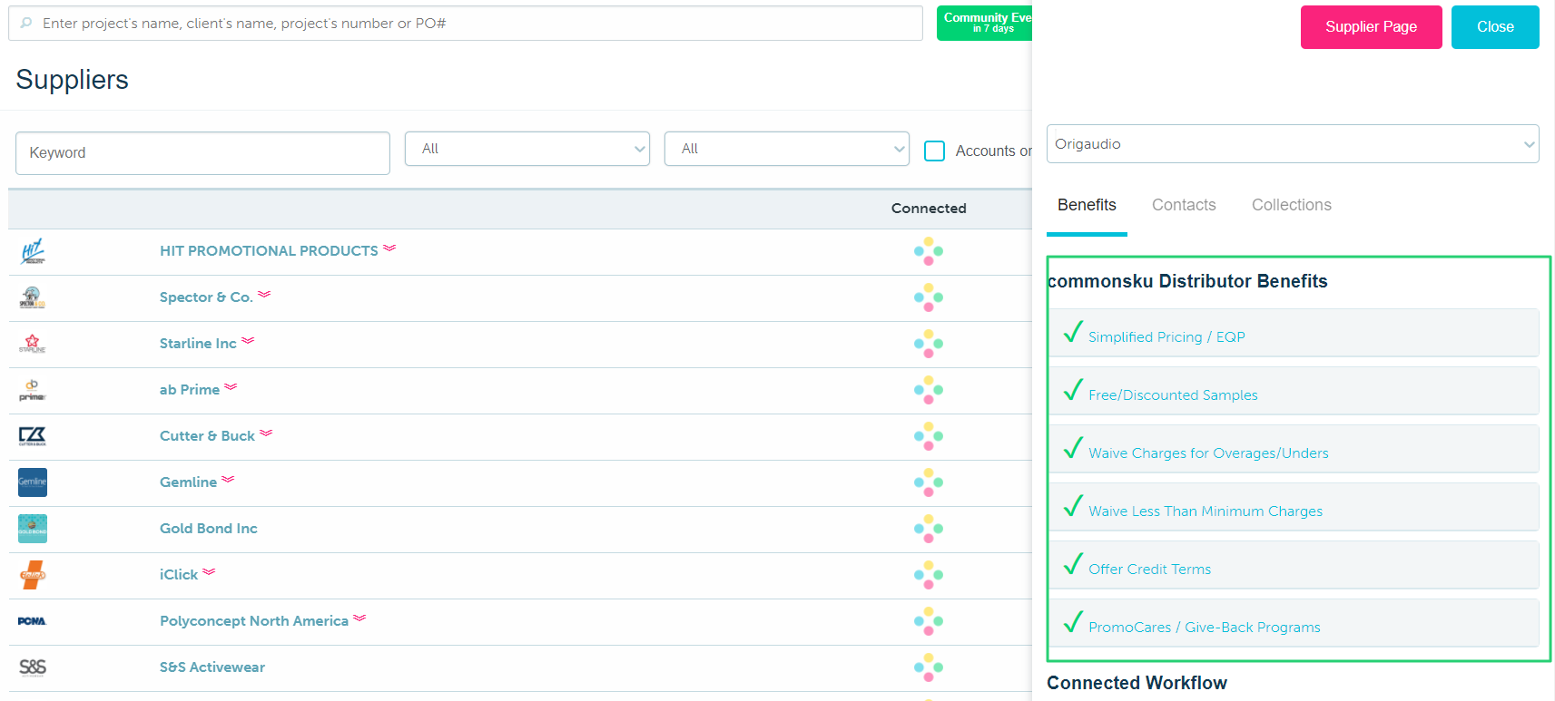Click the Gemline logo icon
1555x701 pixels.
(33, 482)
